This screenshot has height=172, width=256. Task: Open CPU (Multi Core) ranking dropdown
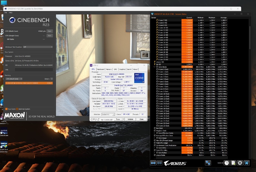pyautogui.click(x=14, y=79)
